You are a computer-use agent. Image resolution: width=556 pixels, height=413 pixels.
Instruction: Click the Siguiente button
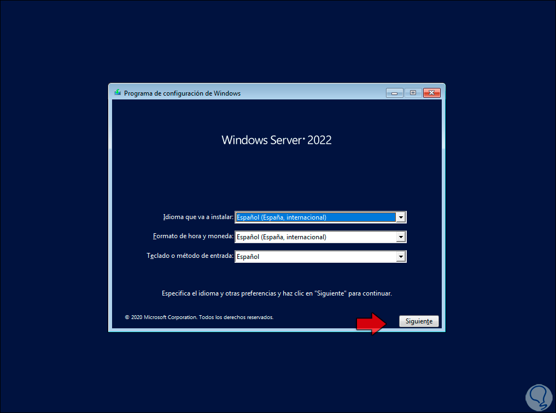pyautogui.click(x=419, y=321)
